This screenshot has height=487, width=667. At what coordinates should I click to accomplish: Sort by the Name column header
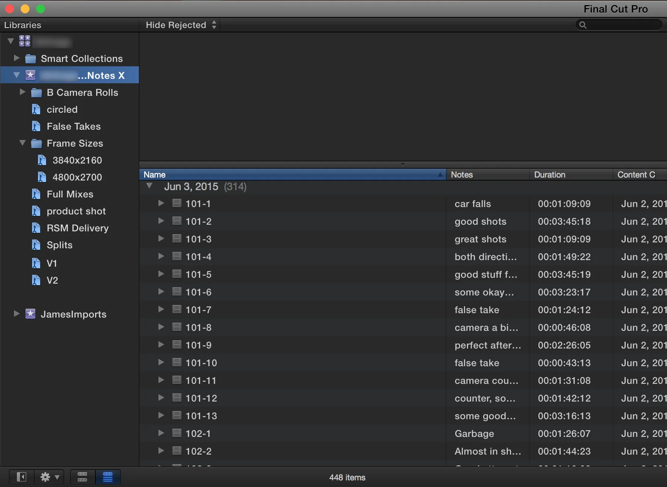pyautogui.click(x=293, y=175)
